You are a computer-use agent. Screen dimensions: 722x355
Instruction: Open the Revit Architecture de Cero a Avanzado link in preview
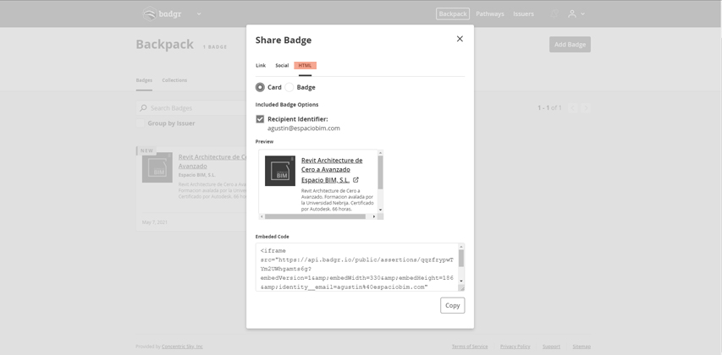click(332, 165)
